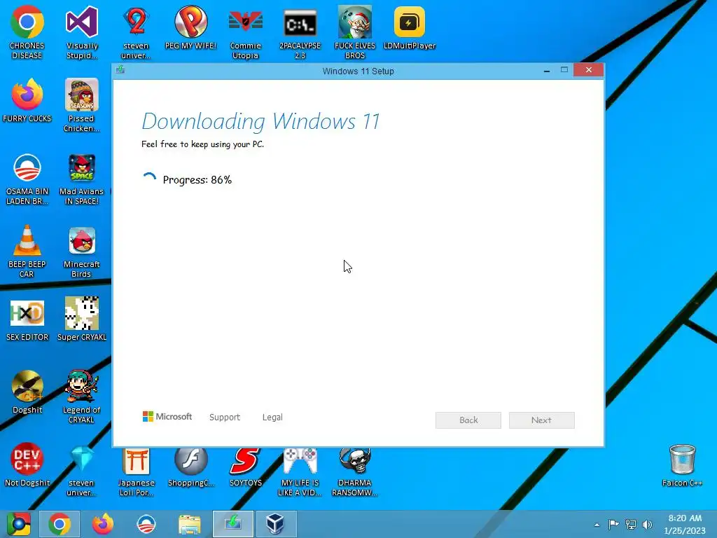
Task: Open the Legal link in Setup
Action: coord(272,418)
